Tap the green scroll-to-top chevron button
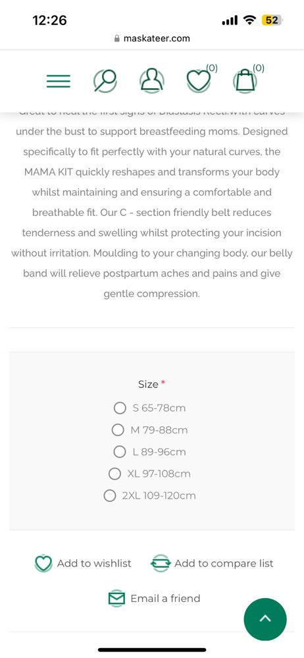The height and width of the screenshot is (658, 304). point(265,619)
